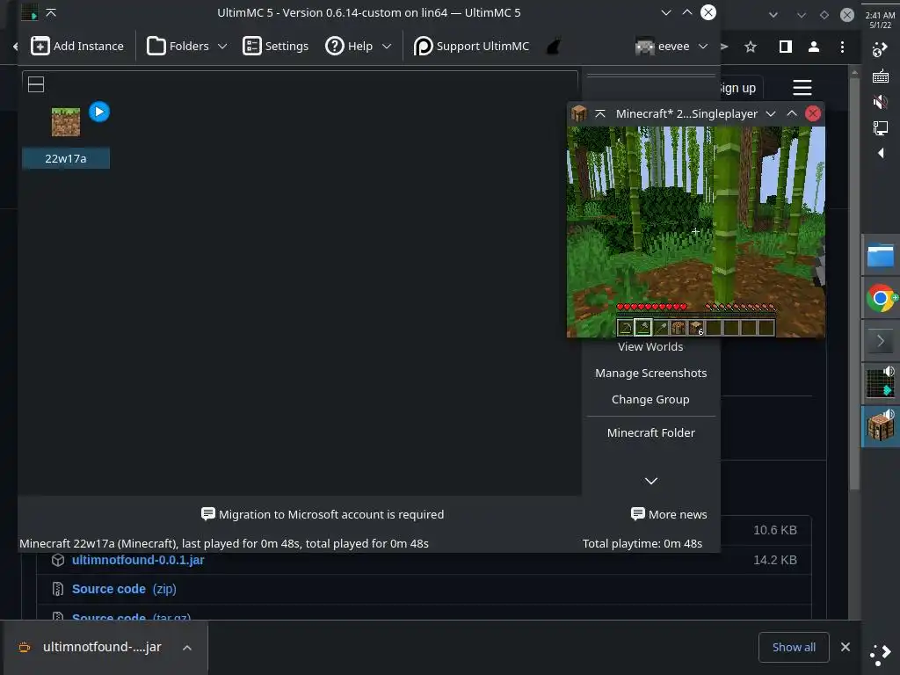Screen dimensions: 900x675
Task: Click the KDE application launcher icon
Action: 881,654
